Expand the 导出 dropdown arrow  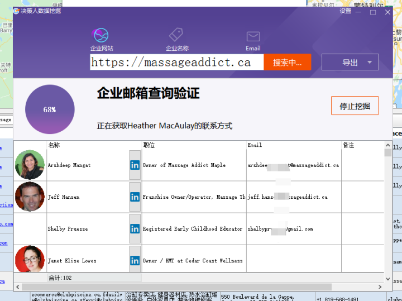[x=370, y=62]
